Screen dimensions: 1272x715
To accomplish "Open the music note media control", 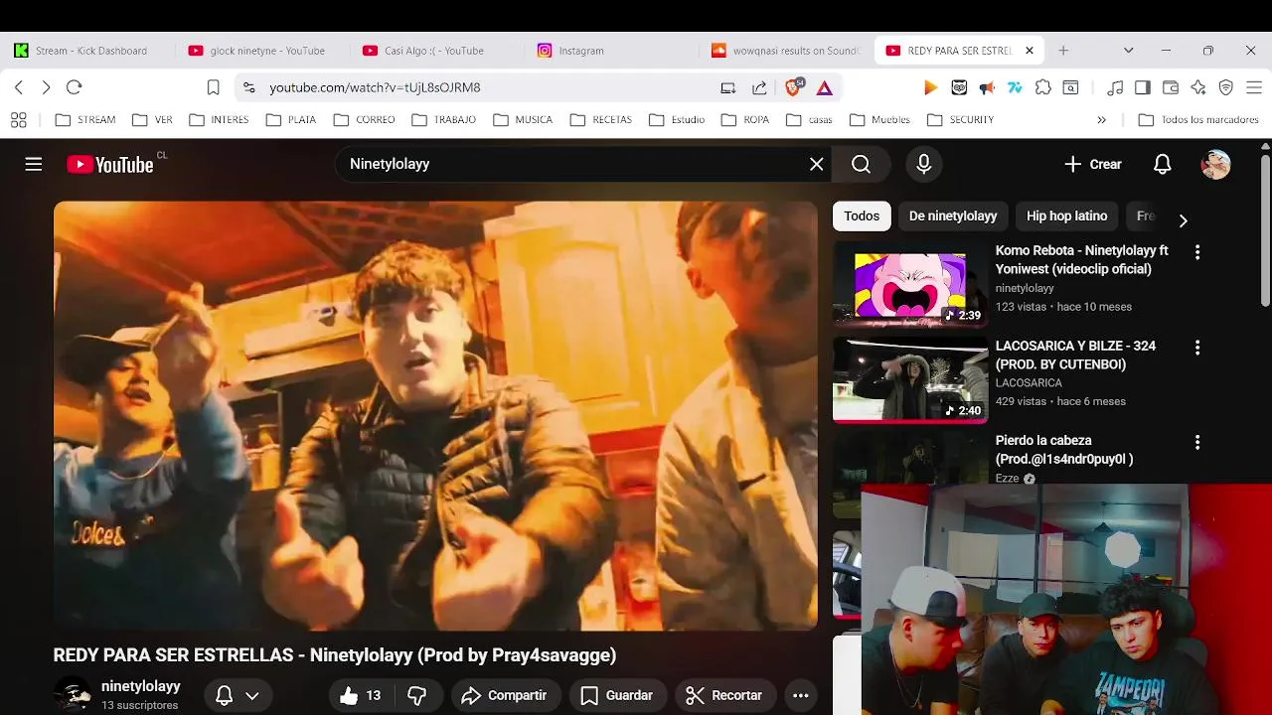I will (1115, 87).
